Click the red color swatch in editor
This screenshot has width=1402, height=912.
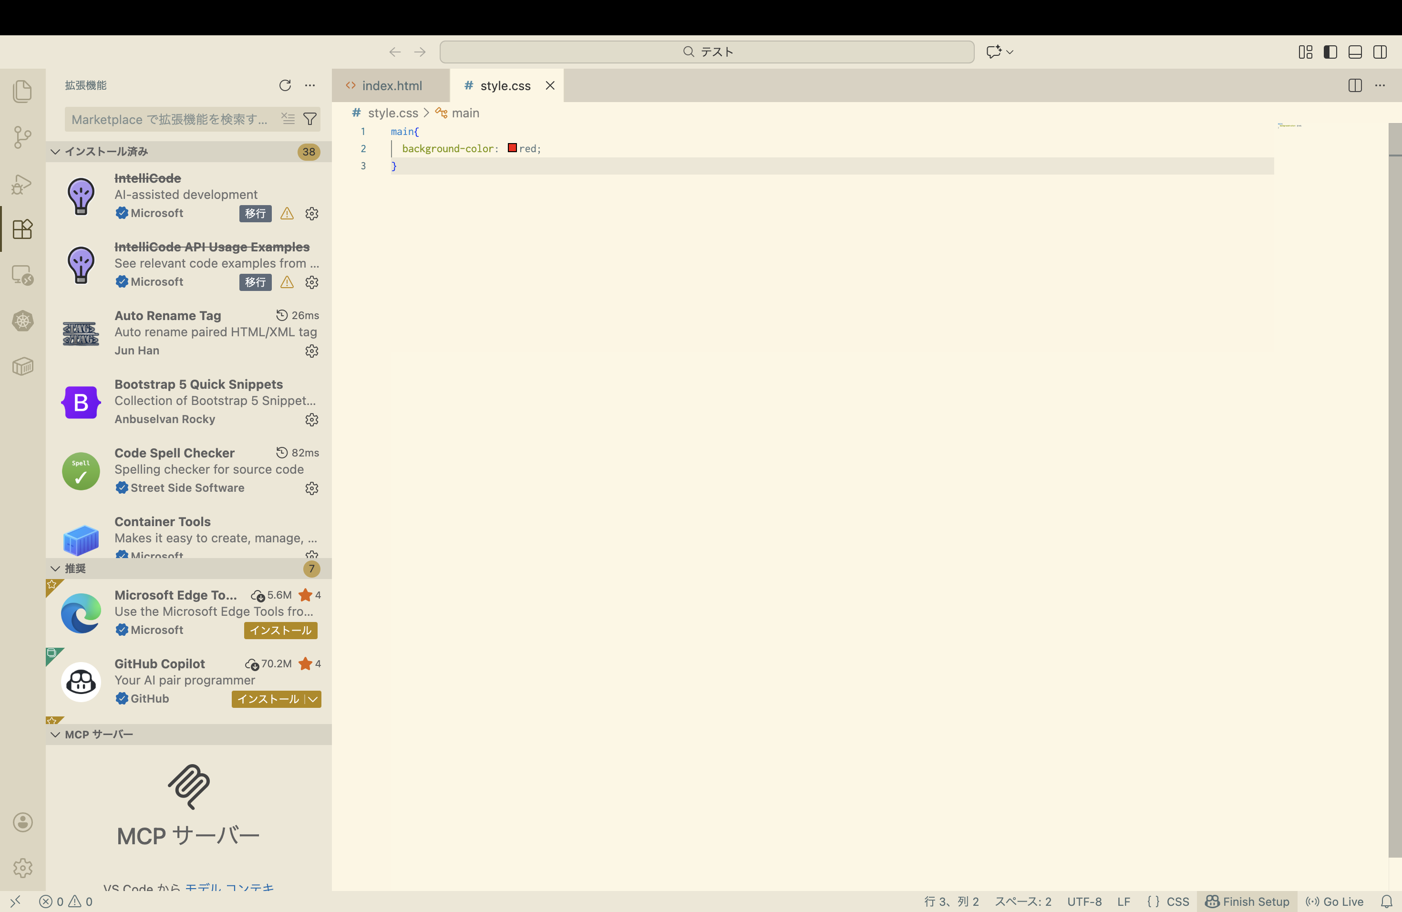tap(513, 148)
